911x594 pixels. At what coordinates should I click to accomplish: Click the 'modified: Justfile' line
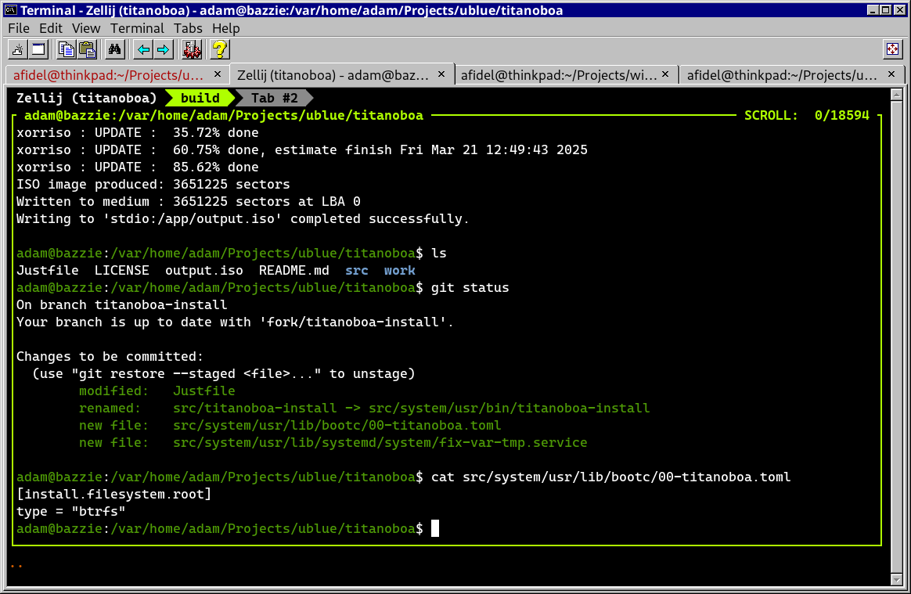157,391
